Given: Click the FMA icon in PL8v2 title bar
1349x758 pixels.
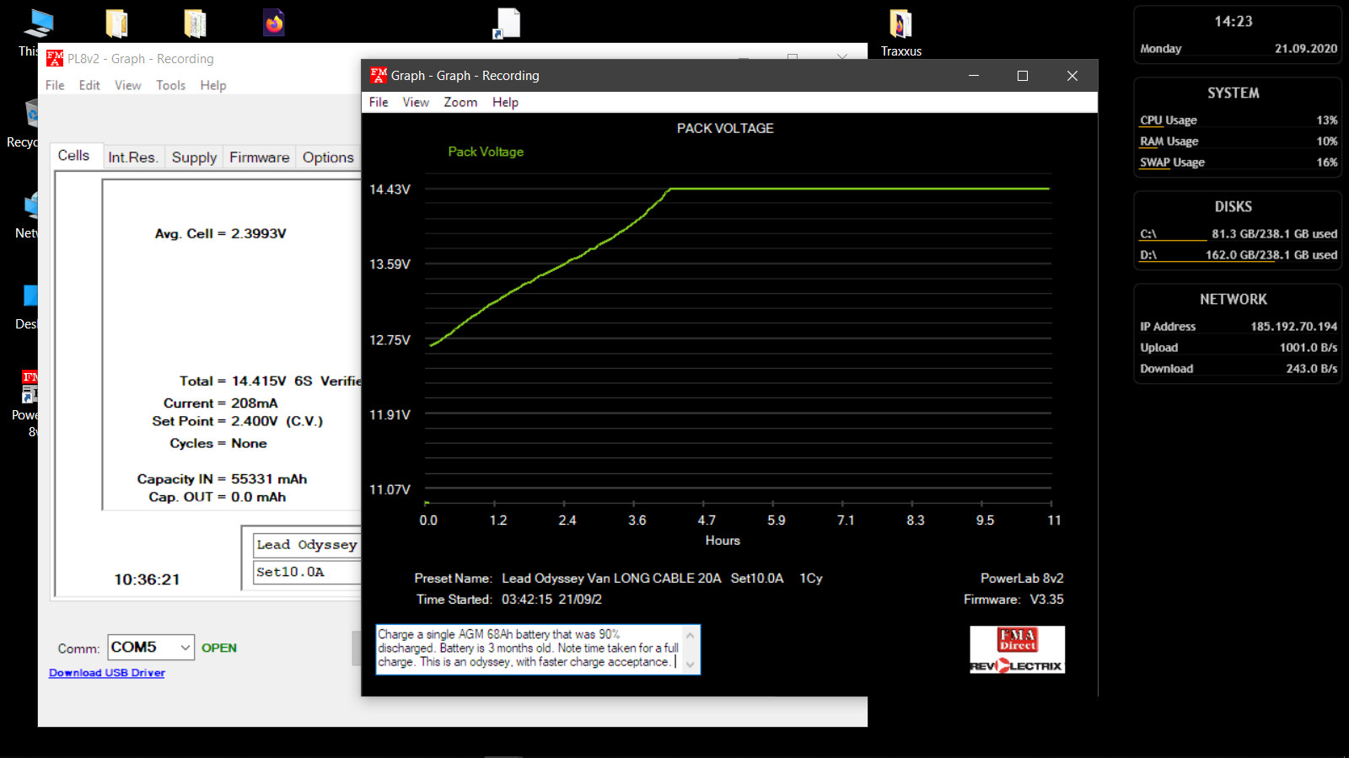Looking at the screenshot, I should pos(55,59).
